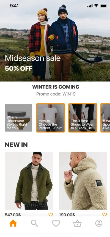Open the shopping basket icon

(x=77, y=223)
